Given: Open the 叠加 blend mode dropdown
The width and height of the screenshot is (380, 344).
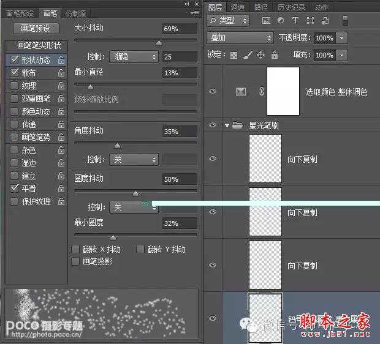Looking at the screenshot, I should pos(240,38).
